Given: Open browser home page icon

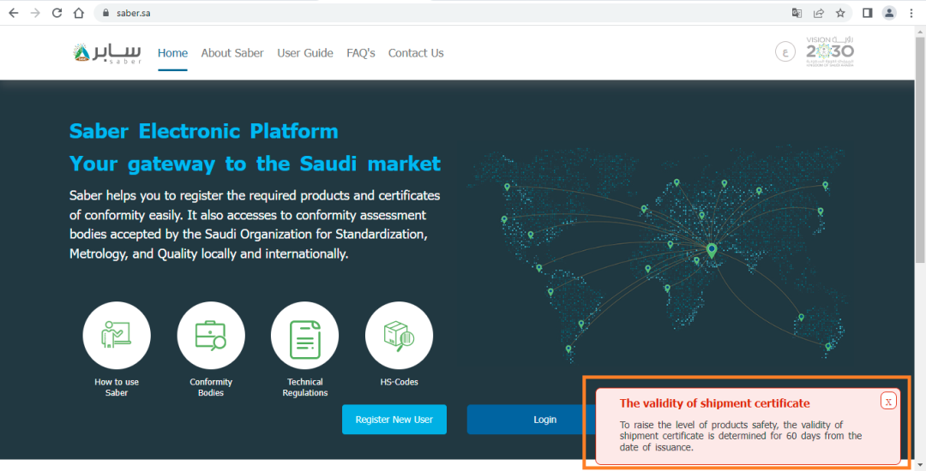Looking at the screenshot, I should point(79,13).
